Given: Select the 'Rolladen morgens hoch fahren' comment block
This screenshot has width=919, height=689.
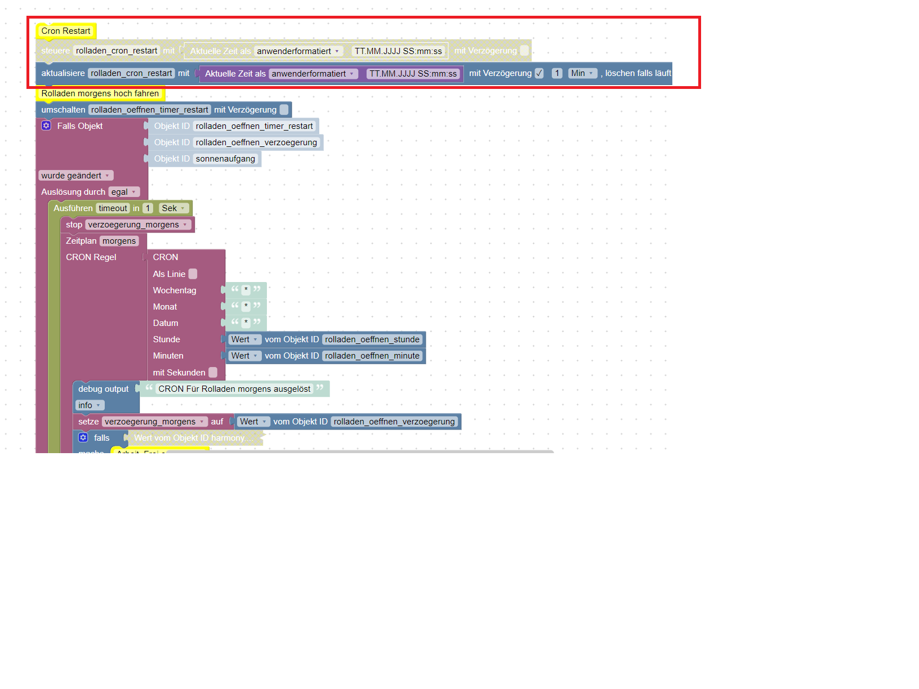Looking at the screenshot, I should coord(100,93).
